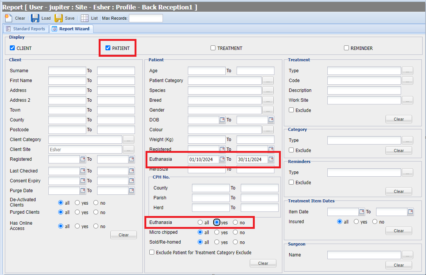Viewport: 426px width, 275px height.
Task: Open calendar for Euthanasia start date
Action: (x=222, y=159)
